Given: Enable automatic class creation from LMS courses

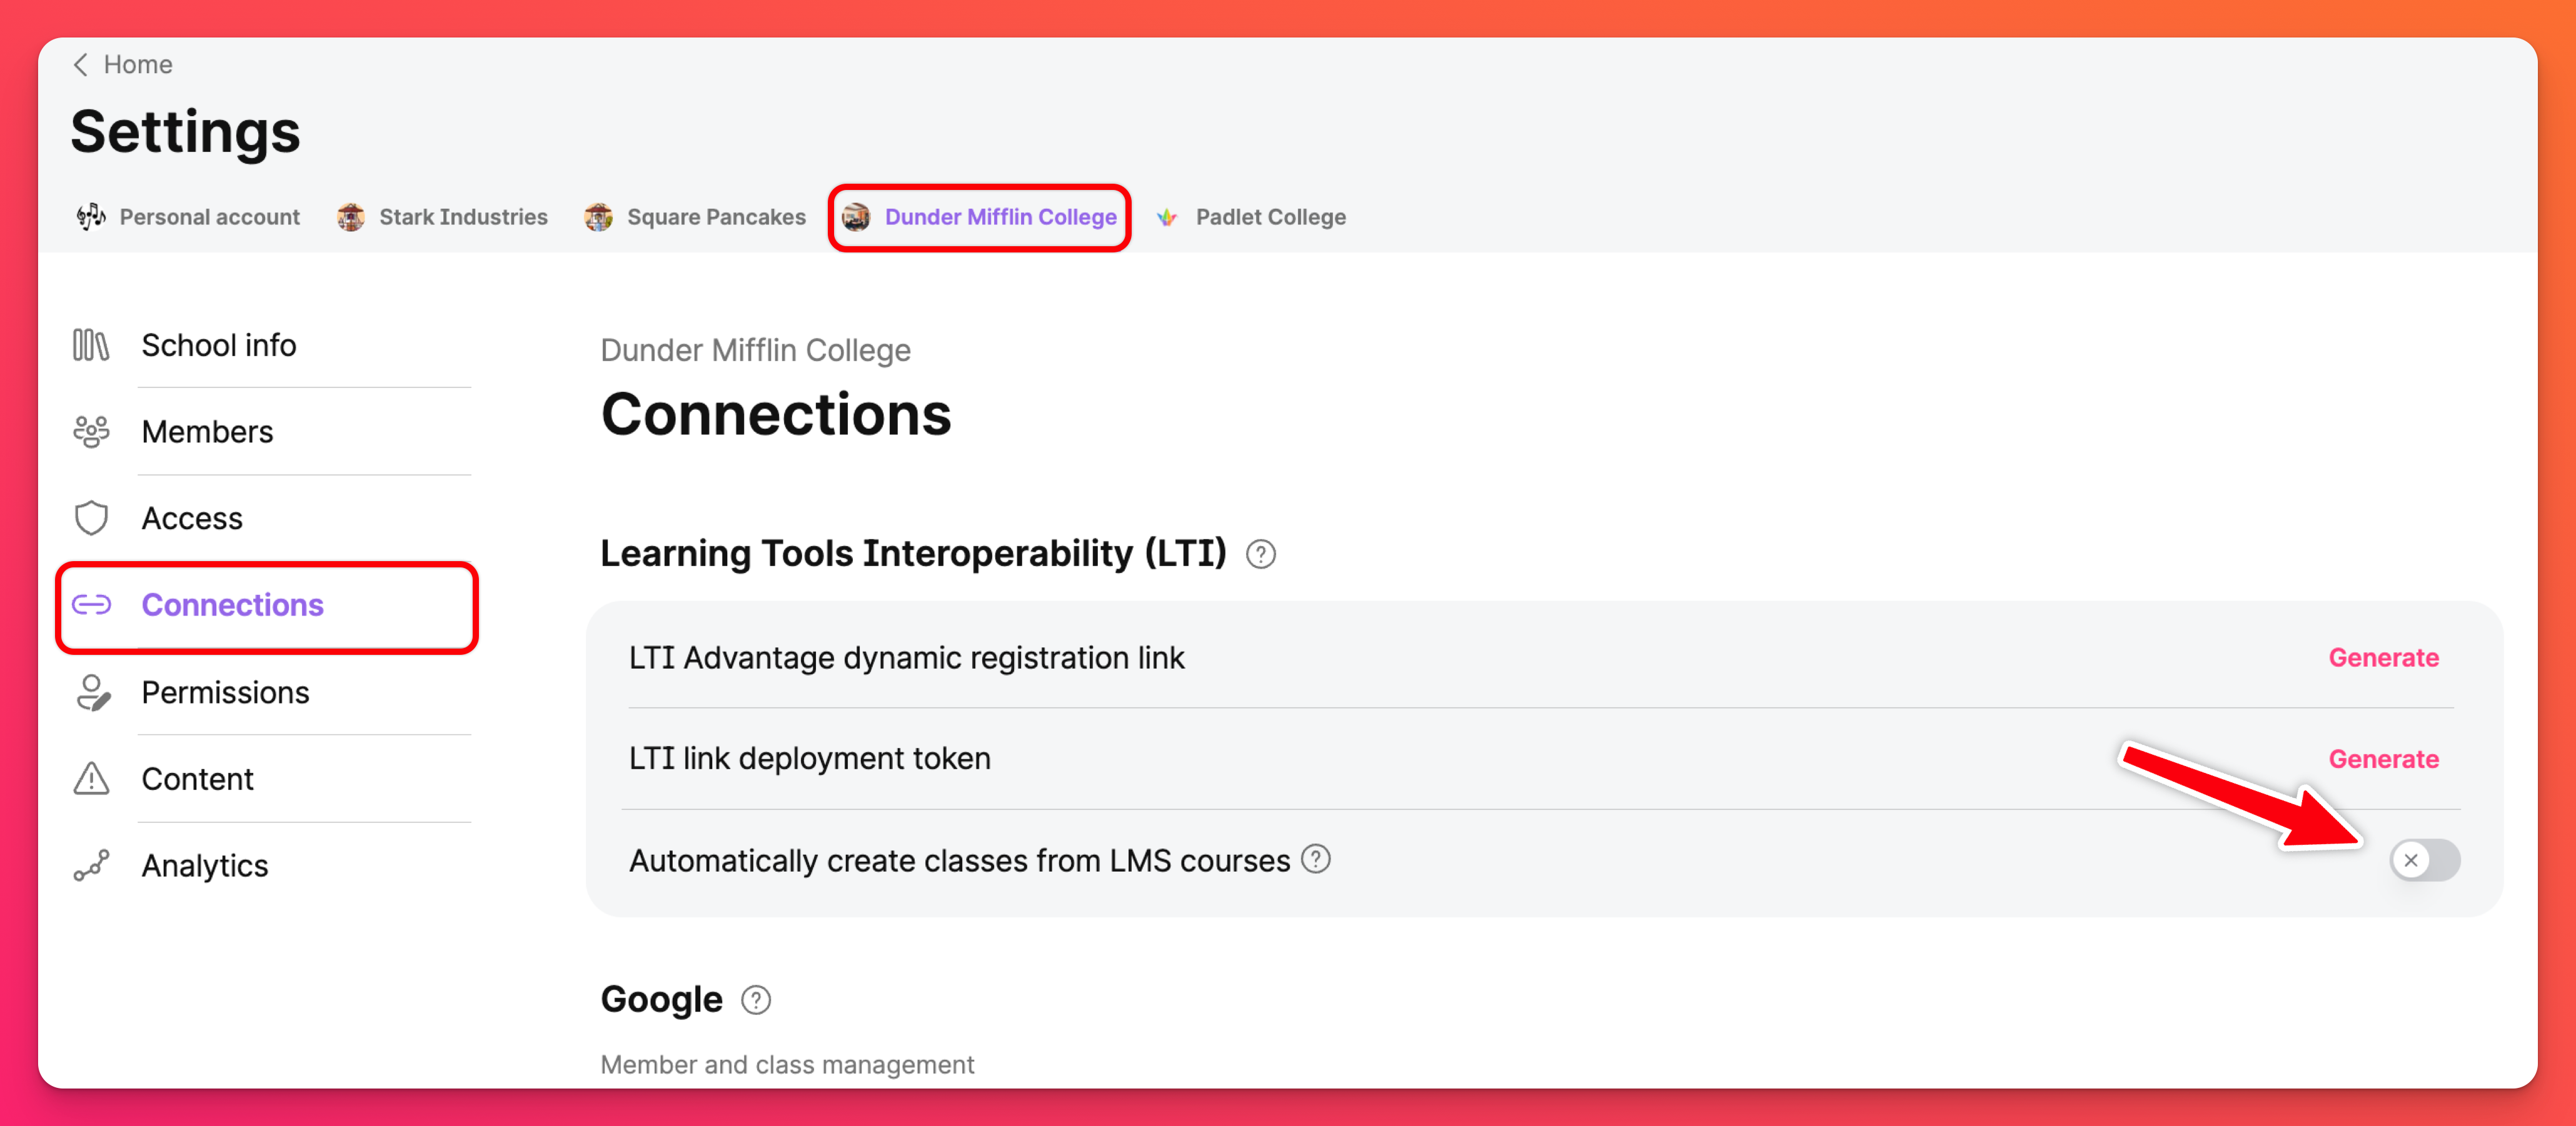Looking at the screenshot, I should click(x=2424, y=860).
